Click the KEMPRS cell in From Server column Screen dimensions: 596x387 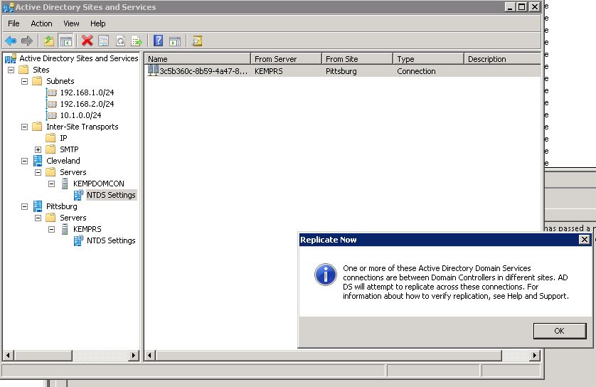pyautogui.click(x=269, y=71)
